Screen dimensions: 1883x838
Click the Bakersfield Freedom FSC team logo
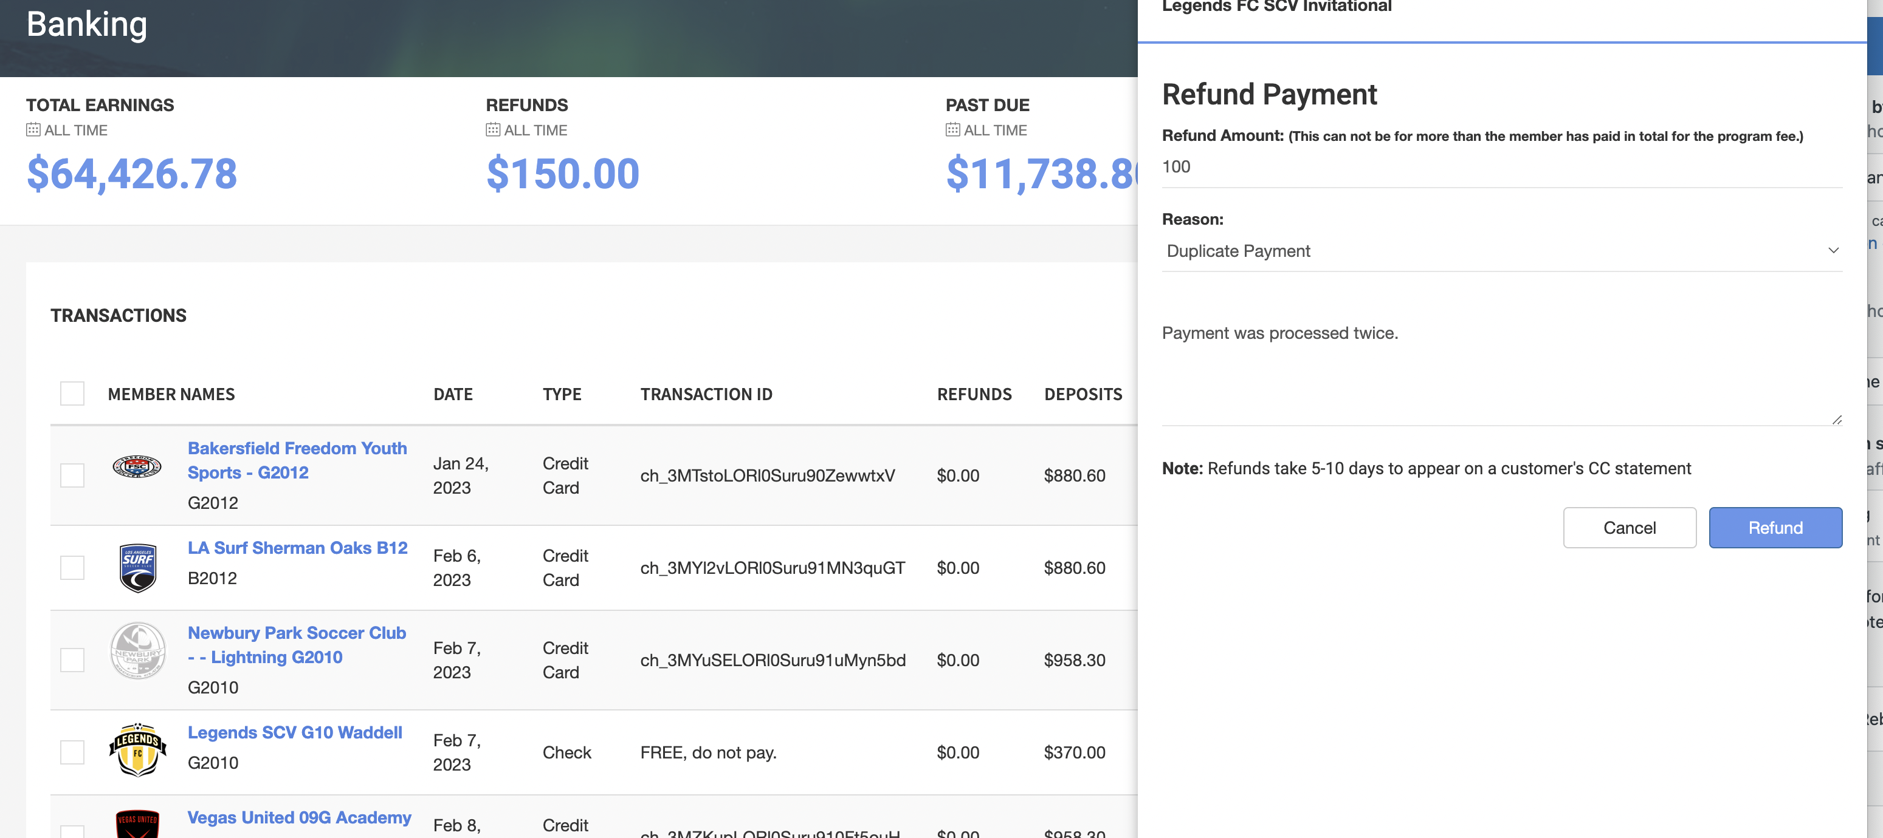click(x=137, y=465)
